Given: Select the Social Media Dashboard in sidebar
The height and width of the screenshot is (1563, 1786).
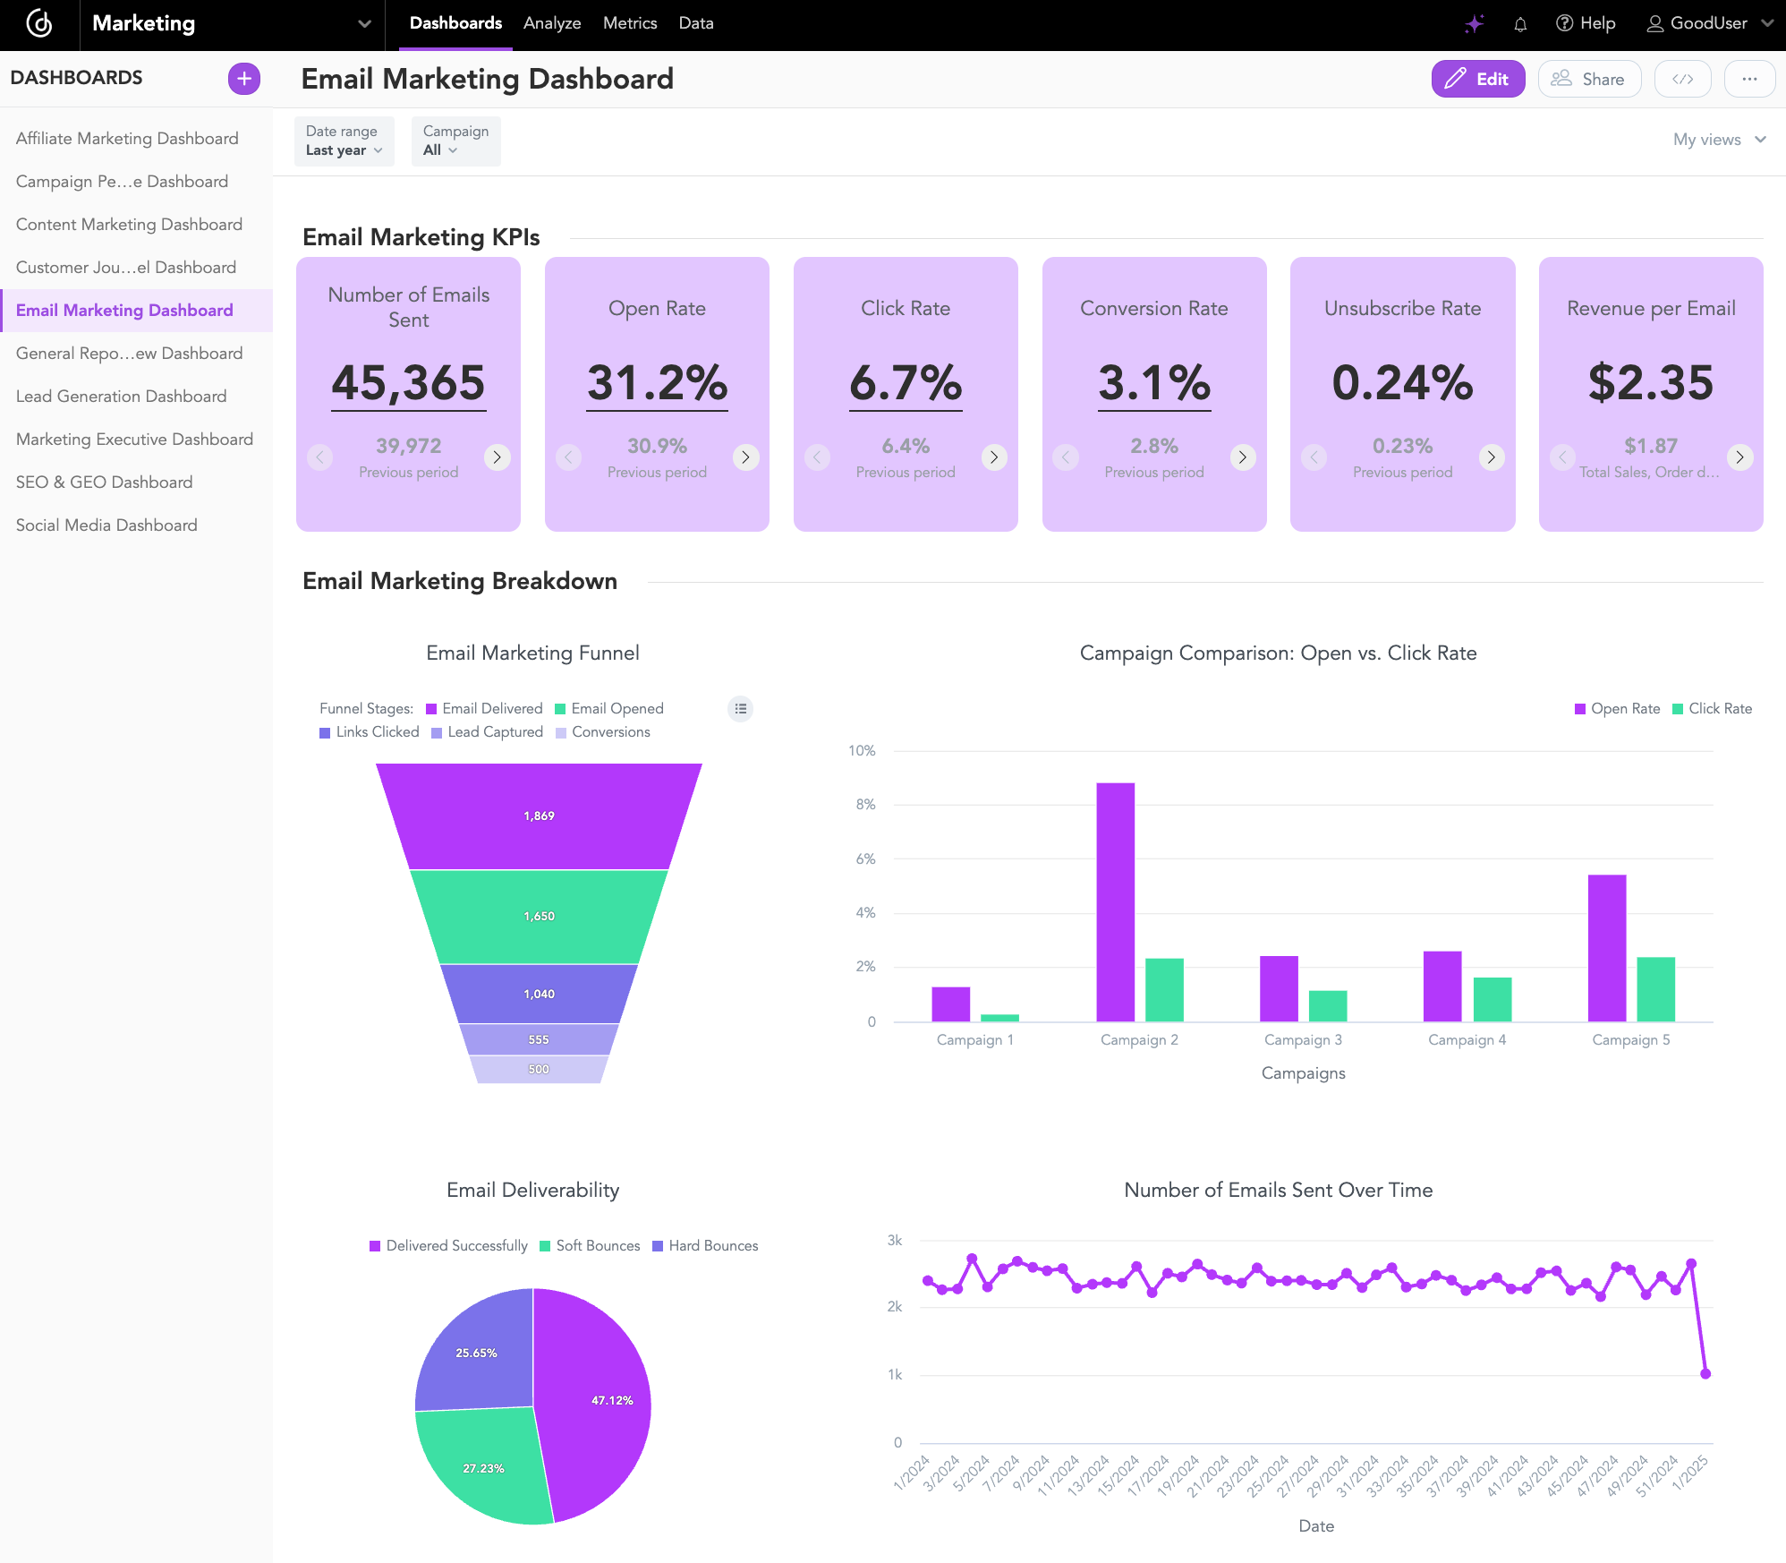Looking at the screenshot, I should 106,525.
